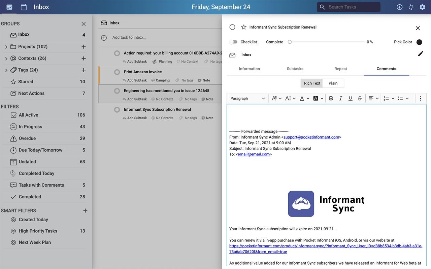Star the Informant Sync Subscription Renewal task
The width and height of the screenshot is (431, 269).
click(243, 27)
